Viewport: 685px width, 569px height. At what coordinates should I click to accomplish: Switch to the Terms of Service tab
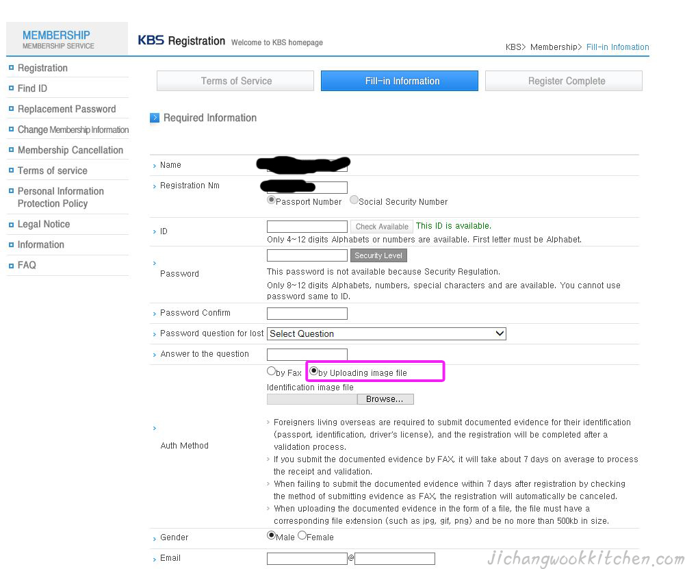235,81
